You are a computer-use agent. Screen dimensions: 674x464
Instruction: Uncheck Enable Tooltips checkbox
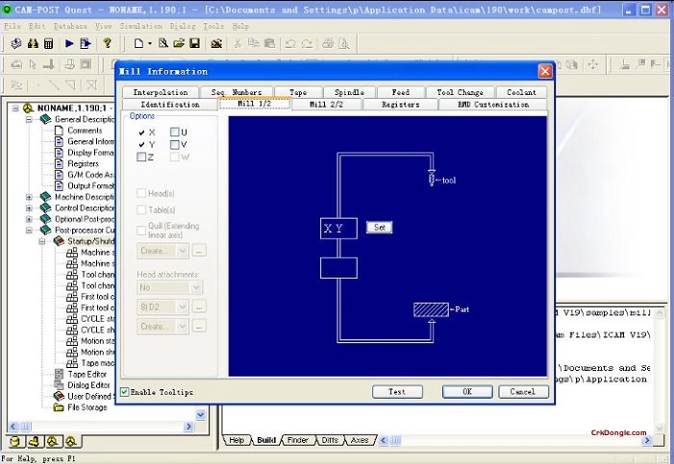pos(126,392)
